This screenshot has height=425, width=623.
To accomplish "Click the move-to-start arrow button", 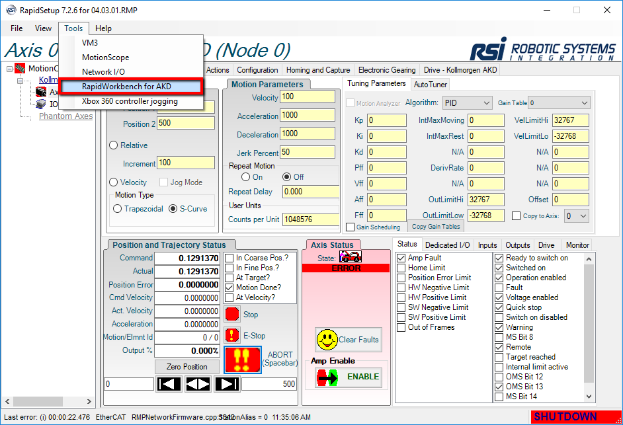I will tap(169, 384).
